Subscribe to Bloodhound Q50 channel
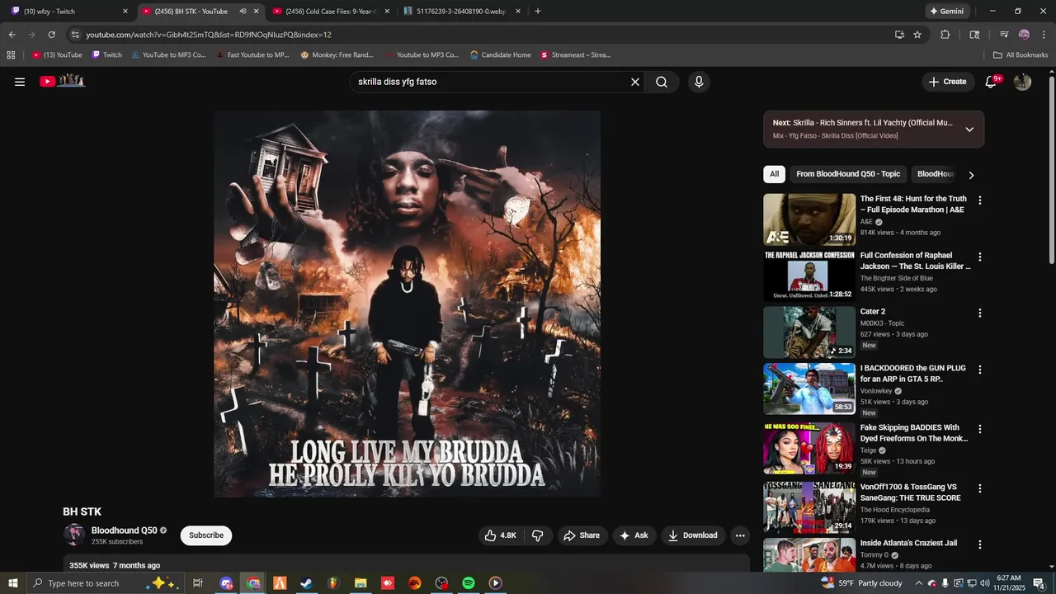 (x=206, y=535)
